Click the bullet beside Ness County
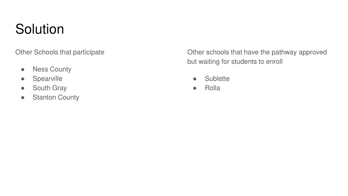The width and height of the screenshot is (348, 196). [x=23, y=69]
